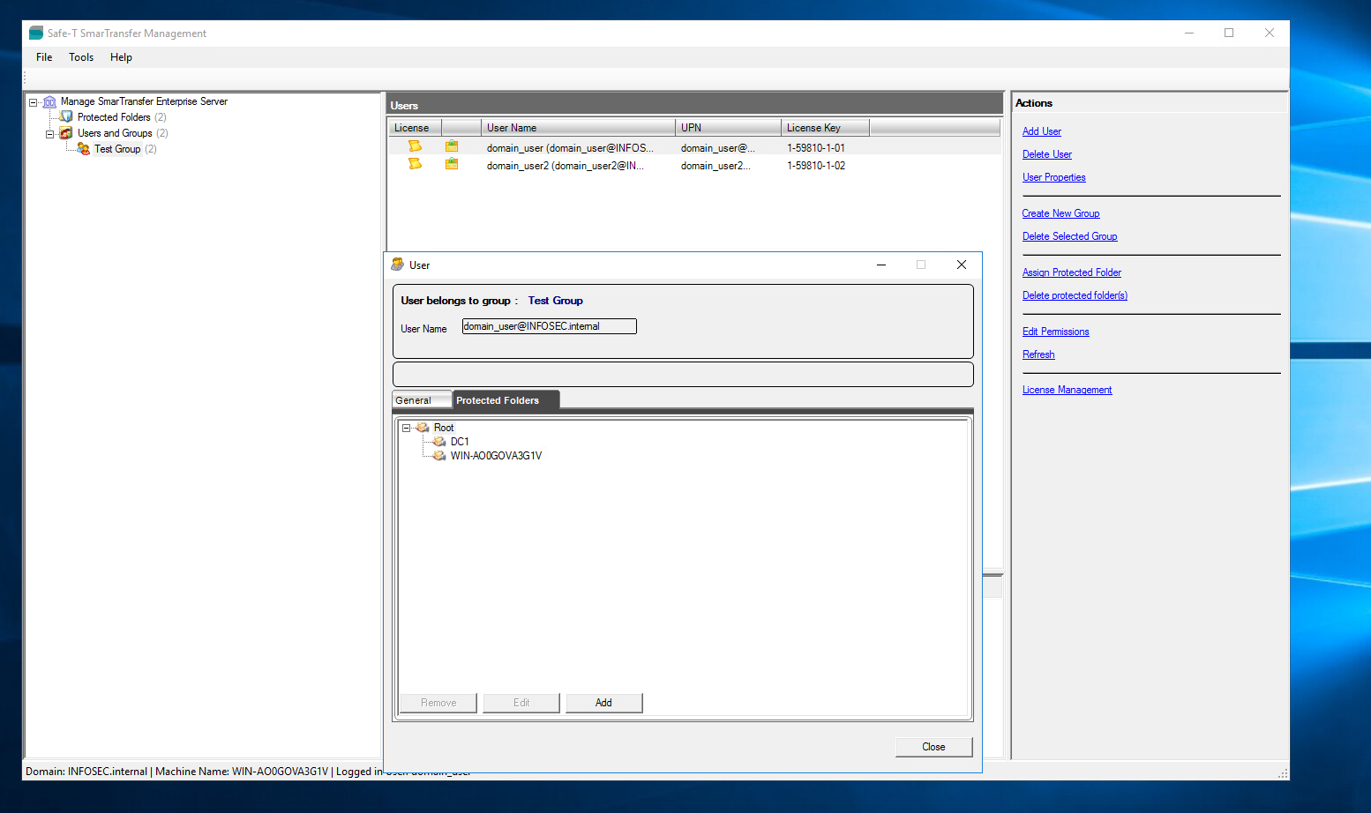Click the license key 1-59810-1-01
The height and width of the screenshot is (813, 1371).
point(816,148)
